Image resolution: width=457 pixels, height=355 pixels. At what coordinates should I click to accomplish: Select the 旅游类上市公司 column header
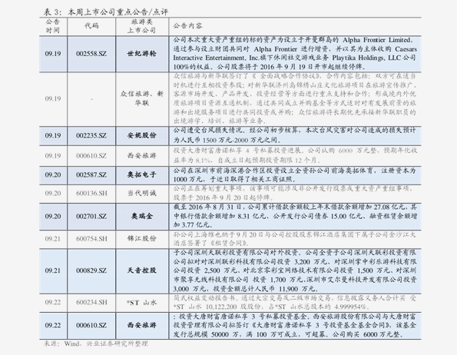(x=141, y=26)
